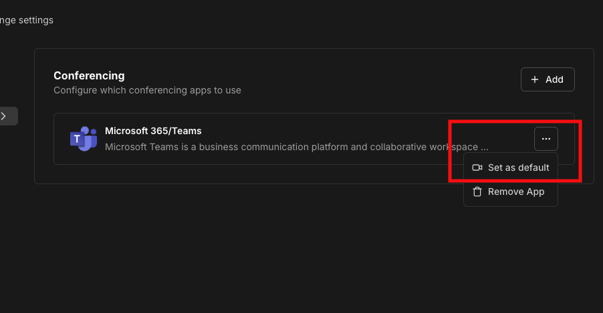Click the plus icon in Add button
This screenshot has width=603, height=313.
coord(535,79)
